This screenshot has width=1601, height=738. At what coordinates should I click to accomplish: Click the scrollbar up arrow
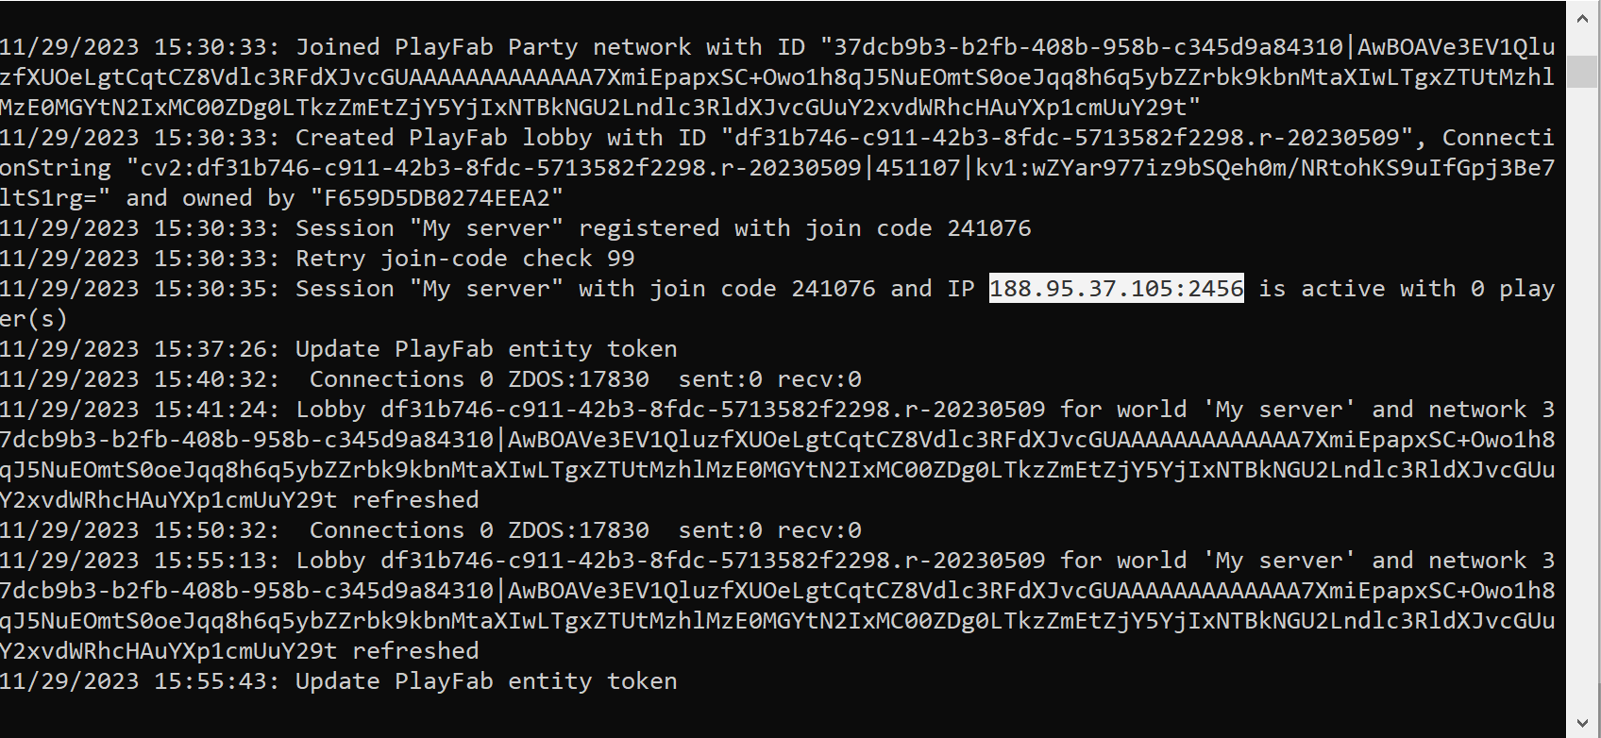coord(1582,16)
